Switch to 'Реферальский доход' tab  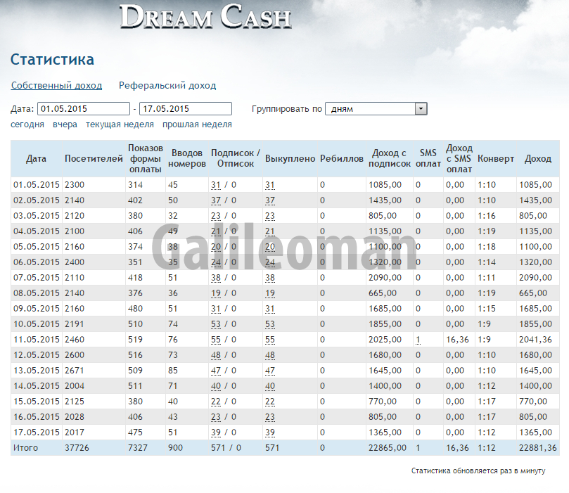pyautogui.click(x=167, y=86)
